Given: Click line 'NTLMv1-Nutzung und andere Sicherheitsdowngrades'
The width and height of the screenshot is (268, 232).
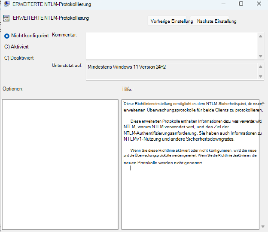Looking at the screenshot, I should pyautogui.click(x=179, y=139).
